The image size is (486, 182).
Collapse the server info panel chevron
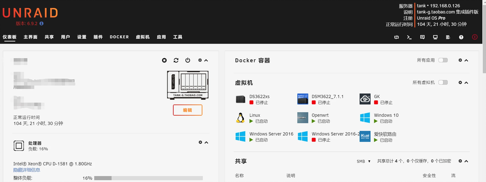(206, 60)
